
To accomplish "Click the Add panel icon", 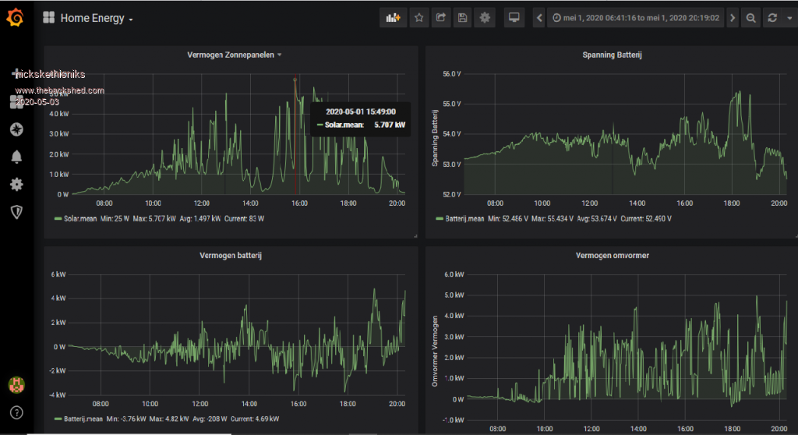I will coord(393,18).
